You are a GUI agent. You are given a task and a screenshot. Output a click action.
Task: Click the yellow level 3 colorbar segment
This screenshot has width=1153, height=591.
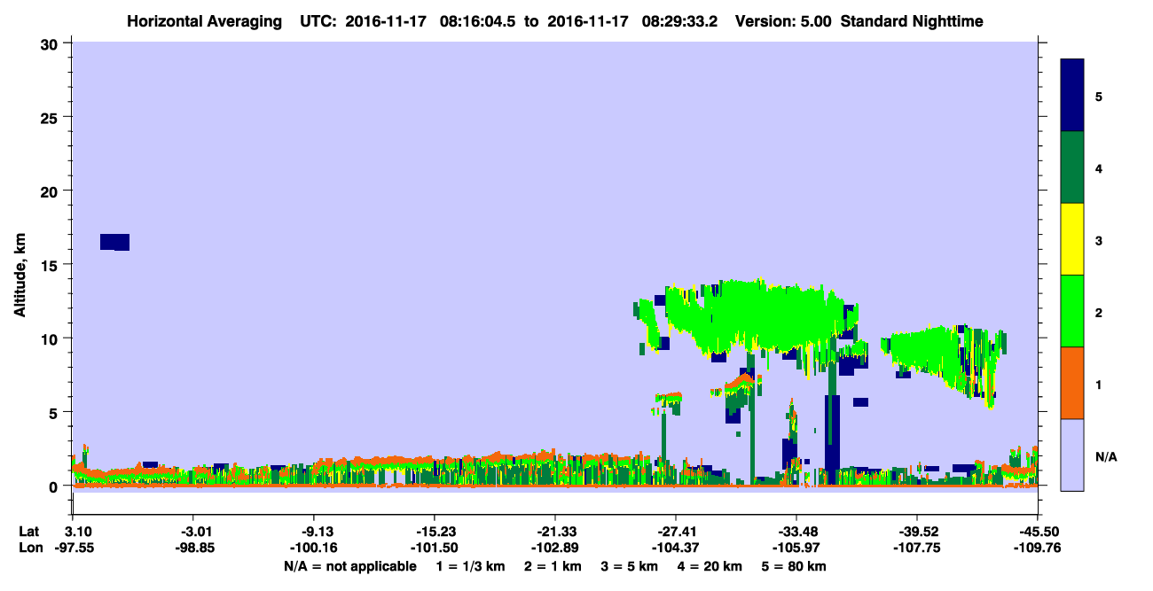(1072, 239)
